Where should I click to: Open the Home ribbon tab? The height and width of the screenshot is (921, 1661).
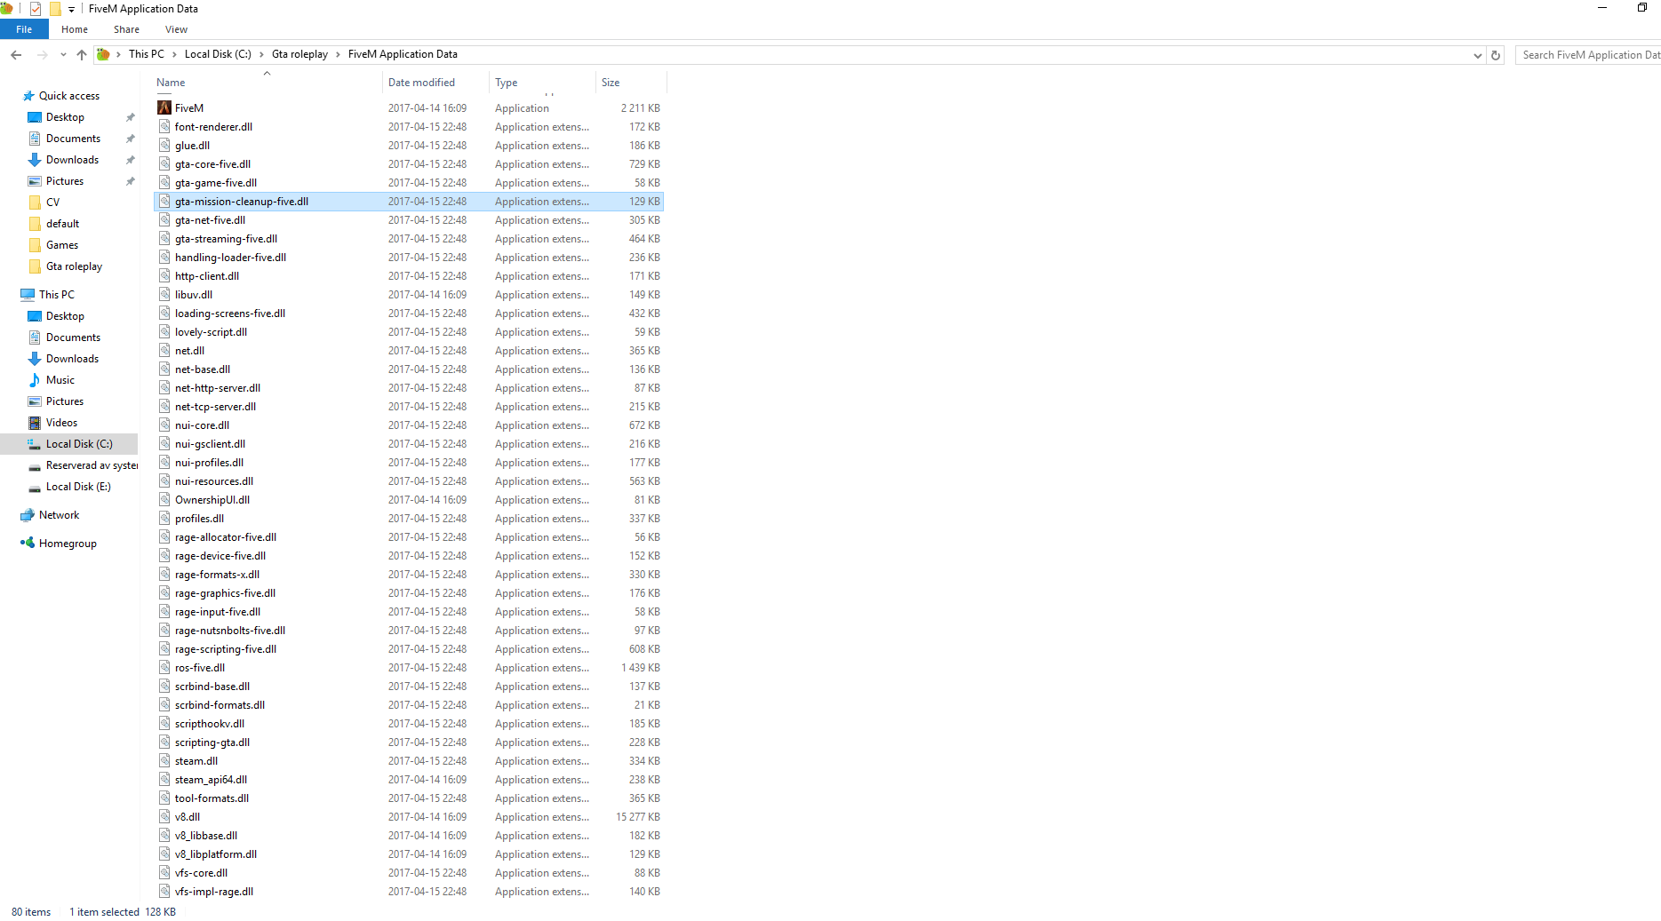coord(75,29)
